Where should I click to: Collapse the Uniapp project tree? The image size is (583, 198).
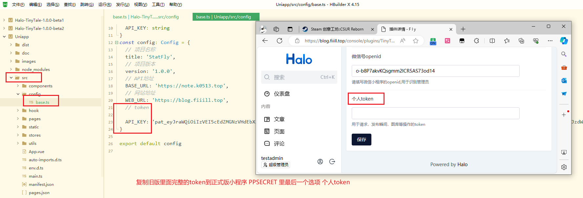coord(4,36)
